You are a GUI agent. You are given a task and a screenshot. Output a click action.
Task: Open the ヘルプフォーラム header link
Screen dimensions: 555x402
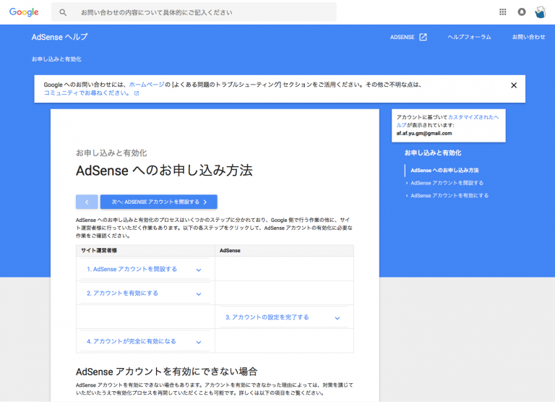pyautogui.click(x=469, y=37)
